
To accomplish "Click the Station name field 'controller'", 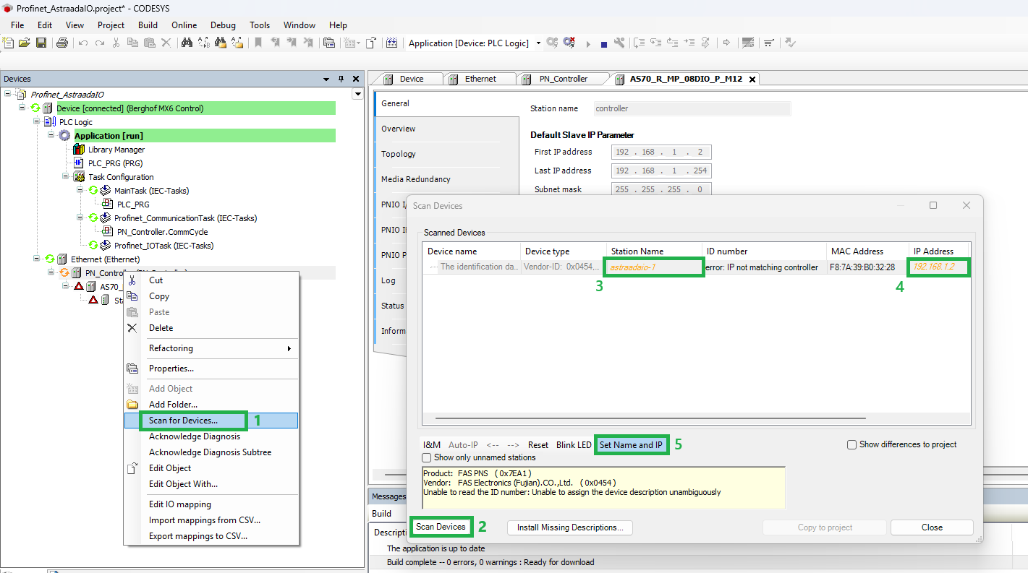I will [692, 108].
